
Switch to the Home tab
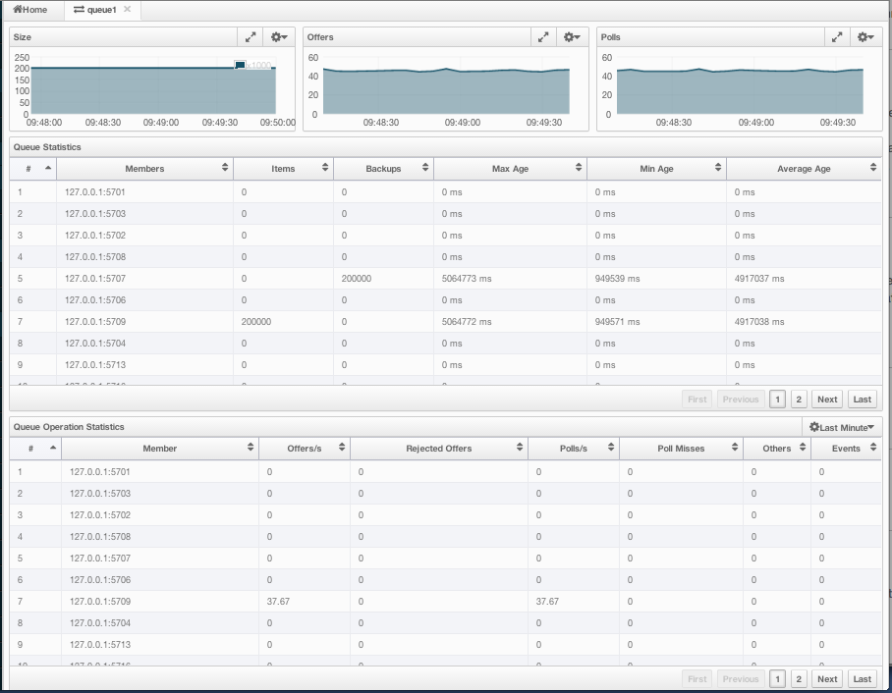pos(29,10)
